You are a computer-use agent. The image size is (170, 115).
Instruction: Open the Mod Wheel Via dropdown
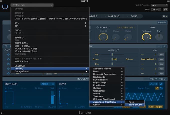coord(149,59)
